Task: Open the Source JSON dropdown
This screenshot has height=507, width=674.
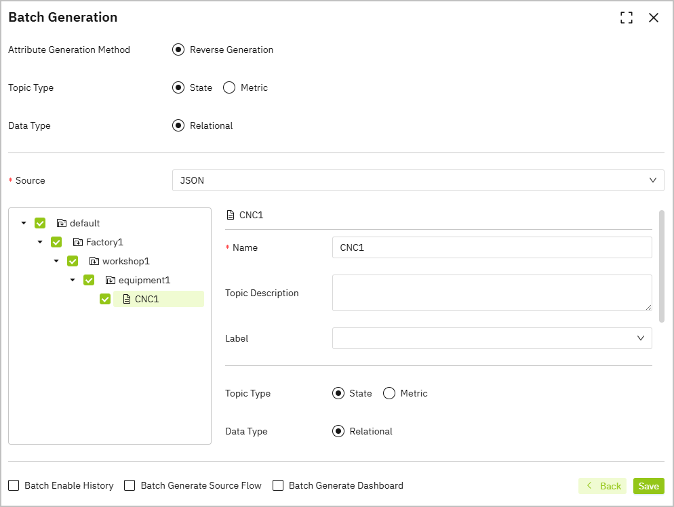Action: point(418,180)
